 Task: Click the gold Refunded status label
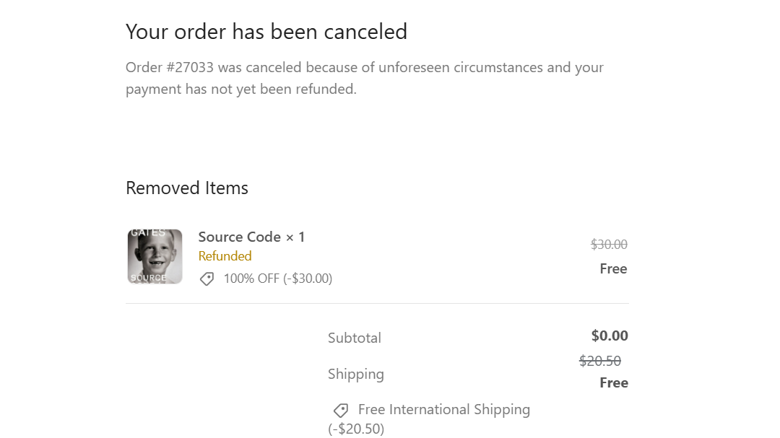click(225, 256)
